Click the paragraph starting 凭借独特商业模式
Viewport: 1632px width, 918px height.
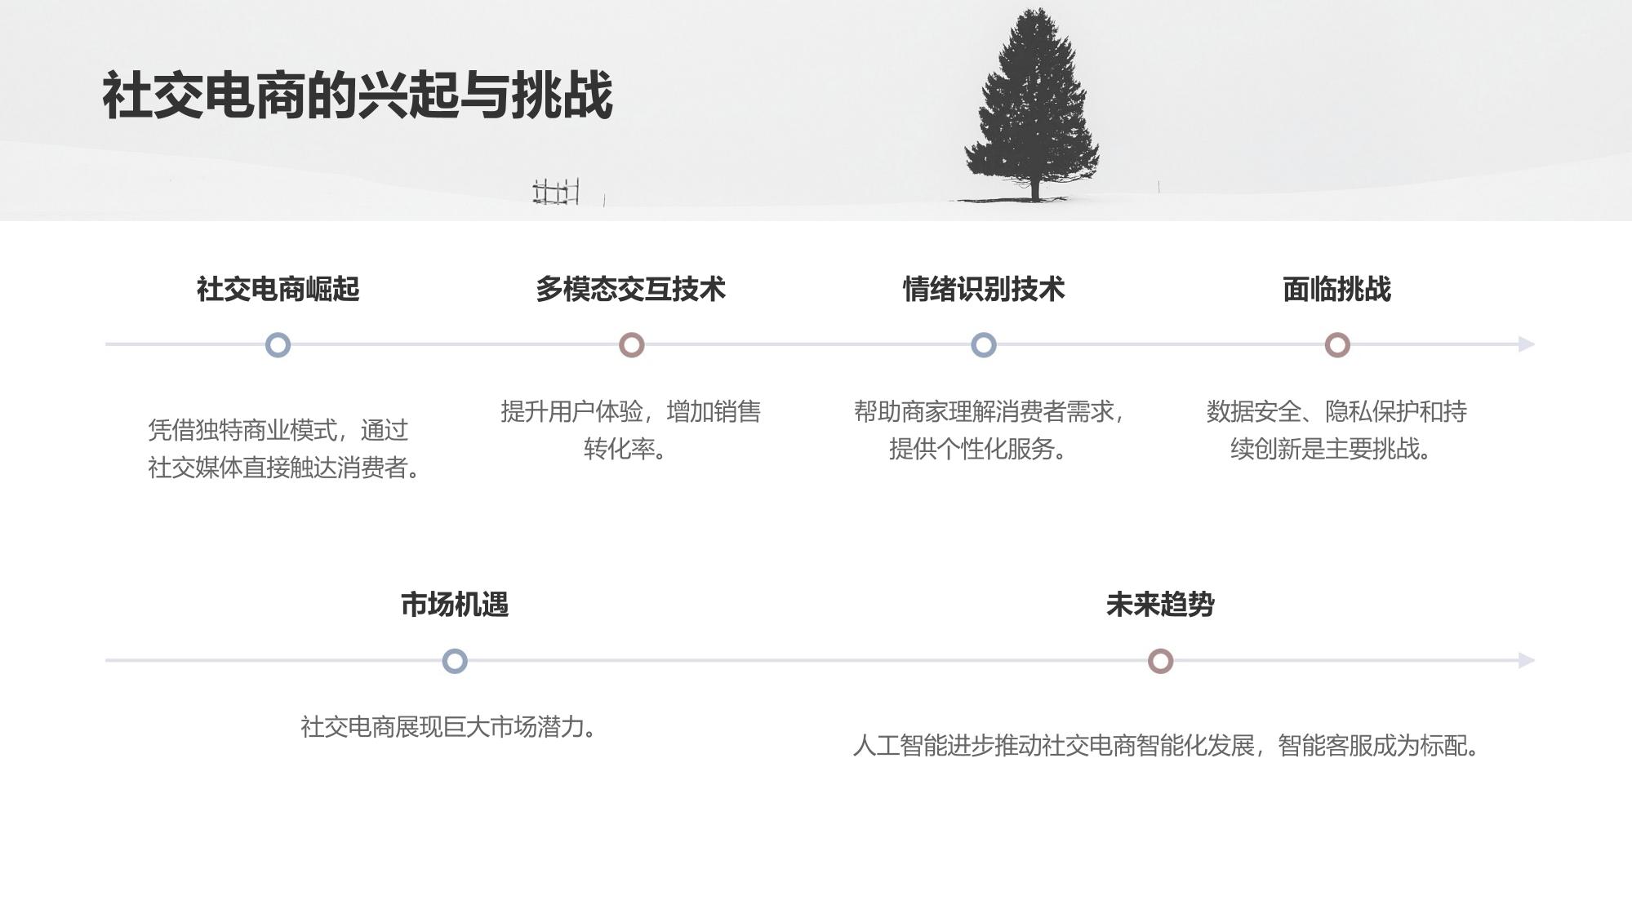tap(284, 449)
